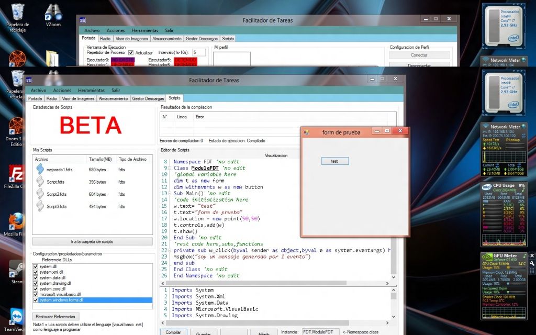This screenshot has height=335, width=536.
Task: Click the Compilar button
Action: click(173, 332)
